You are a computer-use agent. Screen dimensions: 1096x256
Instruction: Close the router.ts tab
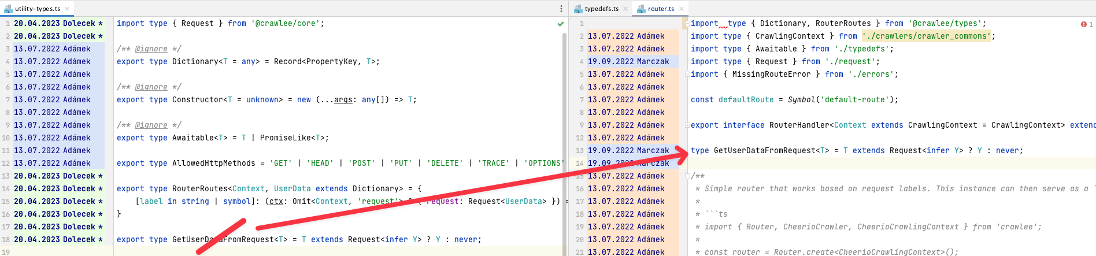click(x=681, y=9)
